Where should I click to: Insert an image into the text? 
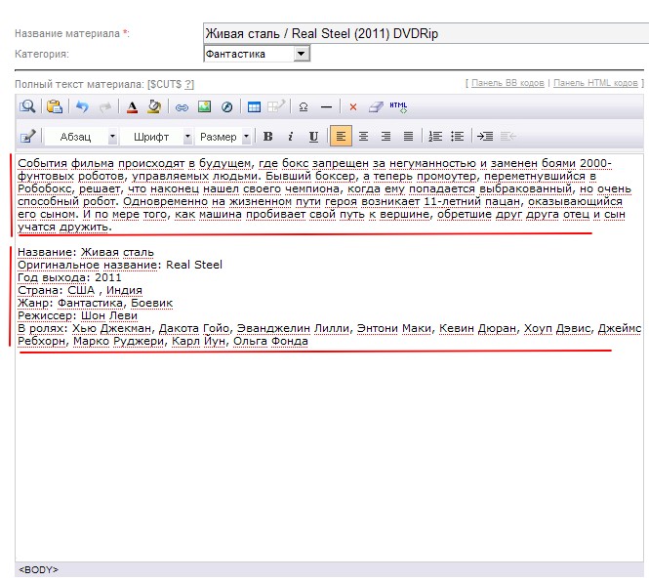pos(205,106)
